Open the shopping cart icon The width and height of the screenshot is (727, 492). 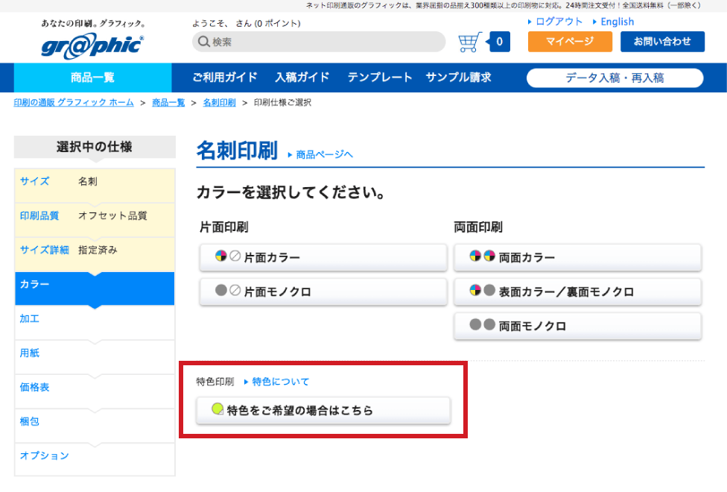470,42
